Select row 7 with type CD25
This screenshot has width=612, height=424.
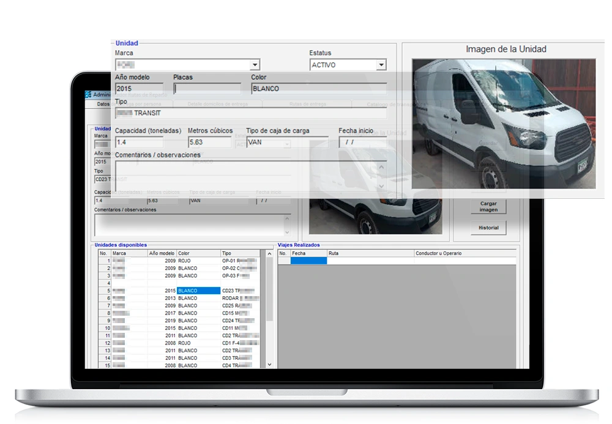tap(179, 305)
